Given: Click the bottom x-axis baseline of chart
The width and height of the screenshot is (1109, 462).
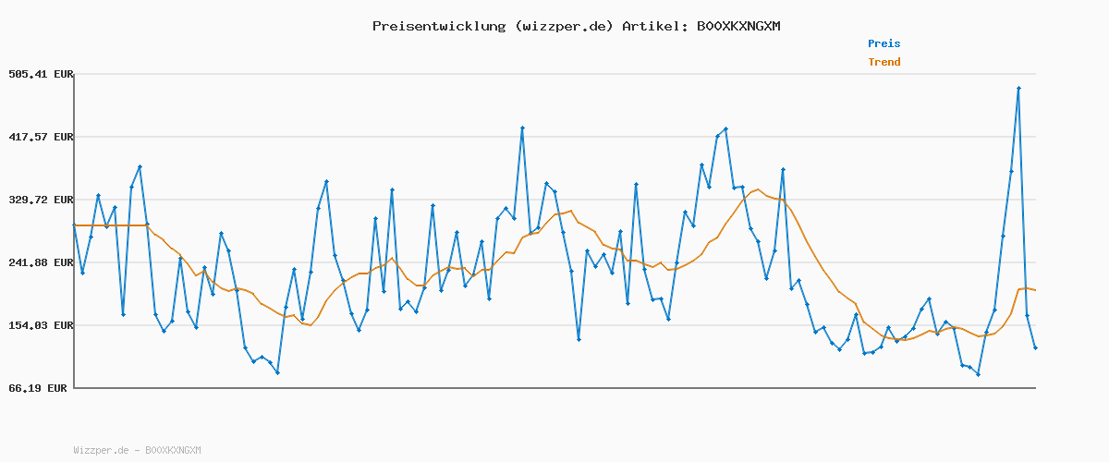Looking at the screenshot, I should (x=554, y=388).
